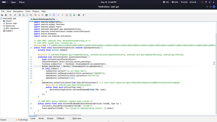Viewport: 217px width, 122px height.
Task: Click the workspace switcher in top panel
Action: [4, 2]
